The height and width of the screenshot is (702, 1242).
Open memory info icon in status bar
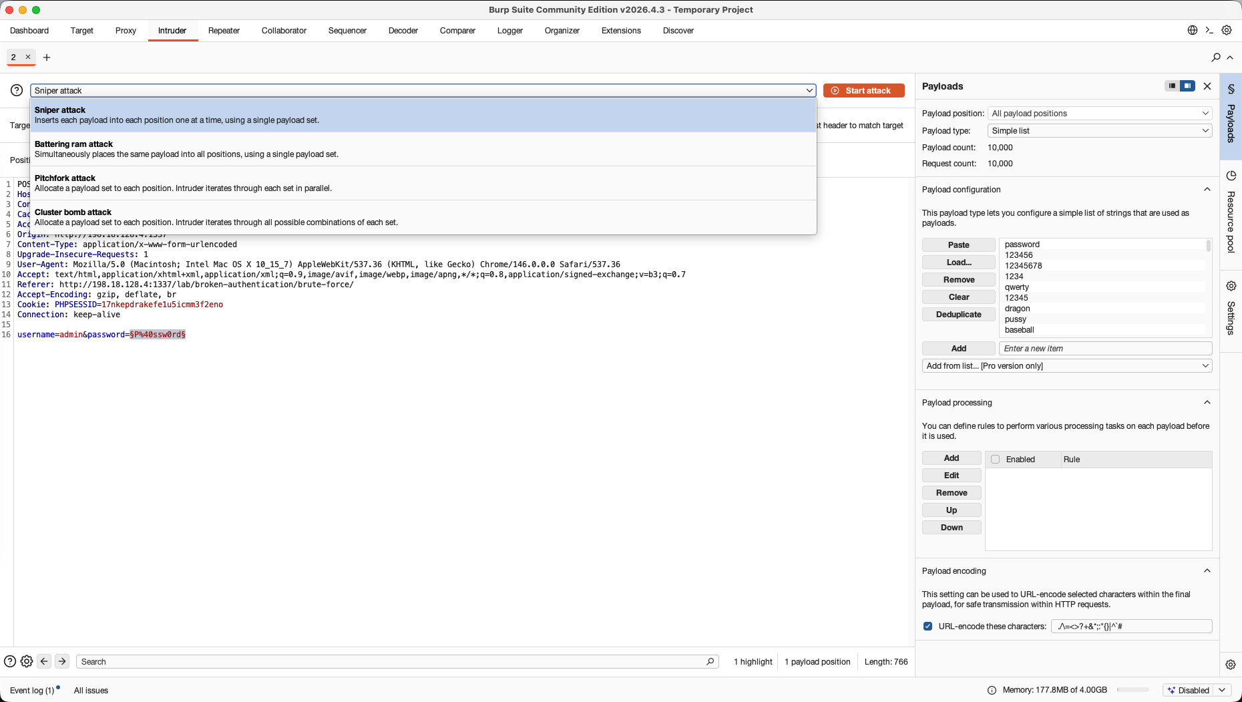992,690
